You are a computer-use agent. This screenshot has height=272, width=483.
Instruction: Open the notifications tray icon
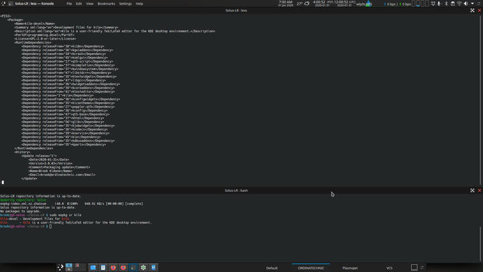click(433, 4)
